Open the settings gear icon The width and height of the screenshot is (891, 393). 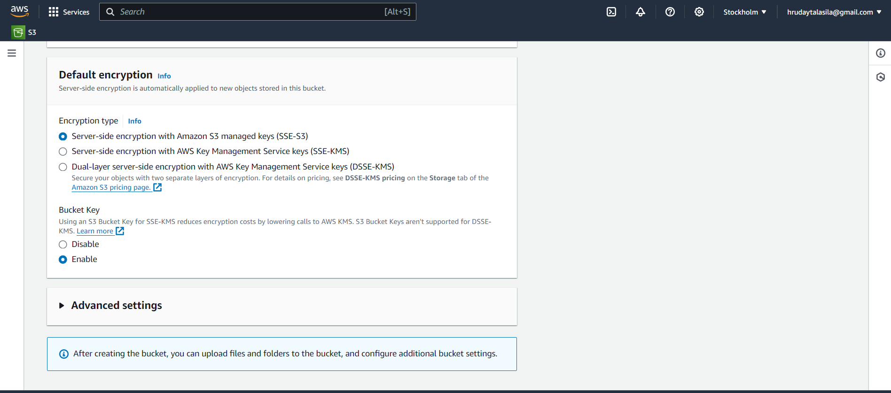(x=699, y=12)
